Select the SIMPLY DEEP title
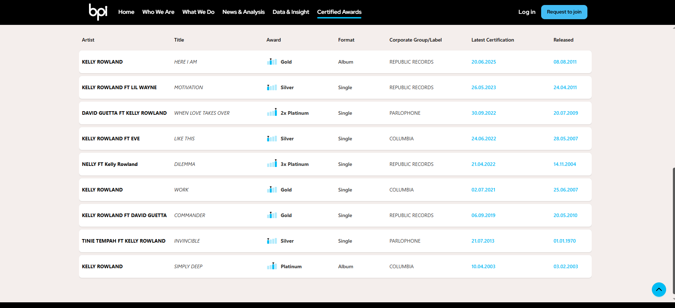 tap(188, 266)
